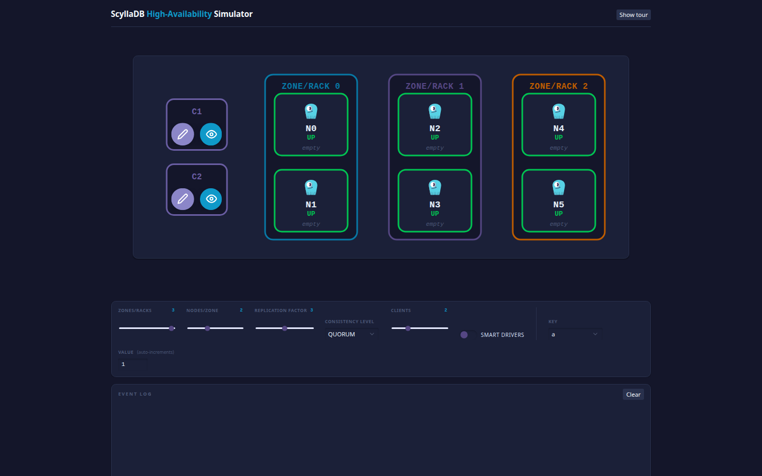Click the C1 client label
Screen dimensions: 762x476
coord(197,112)
